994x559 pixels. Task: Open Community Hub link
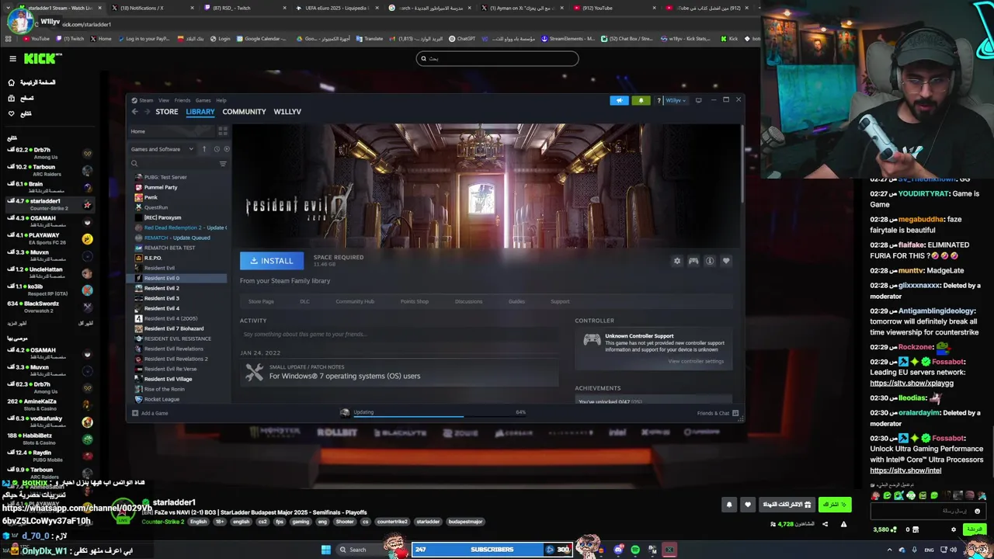coord(355,301)
